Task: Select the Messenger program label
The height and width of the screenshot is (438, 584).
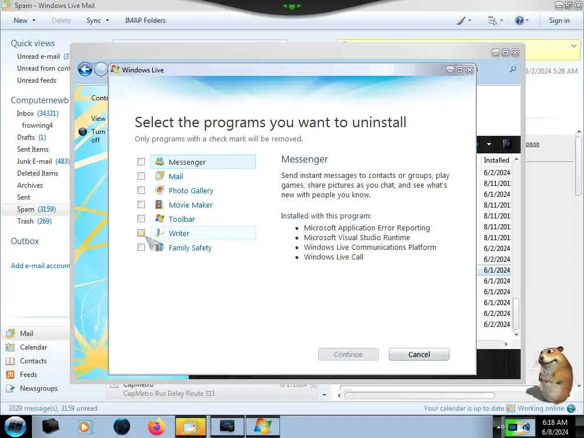Action: pyautogui.click(x=187, y=162)
